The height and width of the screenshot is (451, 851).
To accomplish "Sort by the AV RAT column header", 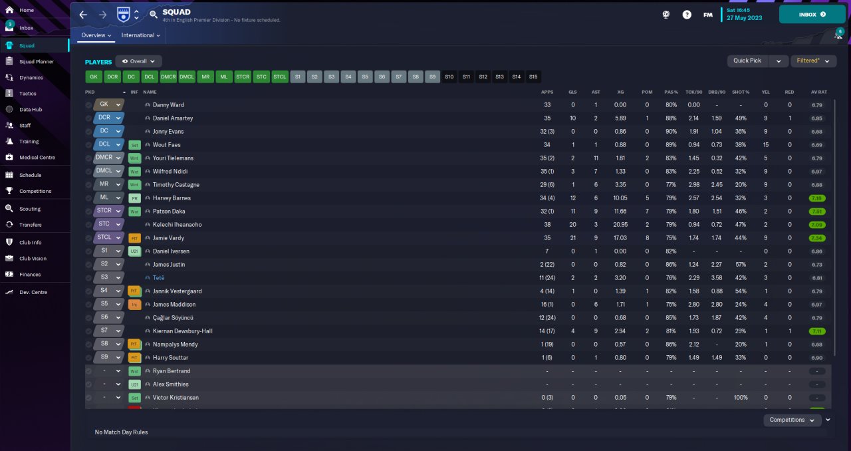I will [x=818, y=92].
